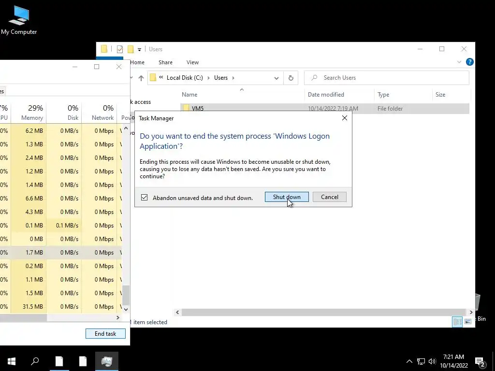495x371 pixels.
Task: Show hidden breadcrumb locations chevron
Action: (161, 77)
